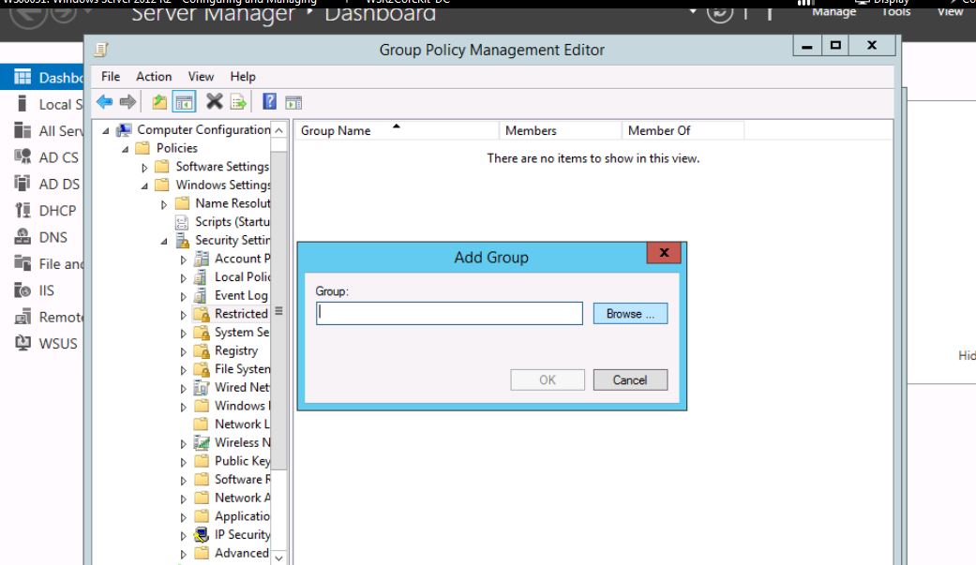Click the Show/Hide Action Pane icon
The height and width of the screenshot is (565, 976).
coord(293,101)
